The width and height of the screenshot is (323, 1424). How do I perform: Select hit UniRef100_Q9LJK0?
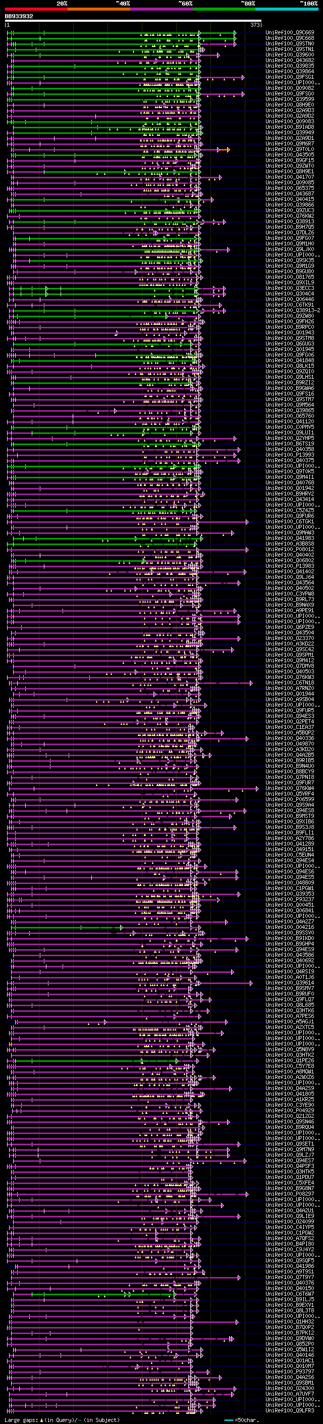tap(290, 250)
